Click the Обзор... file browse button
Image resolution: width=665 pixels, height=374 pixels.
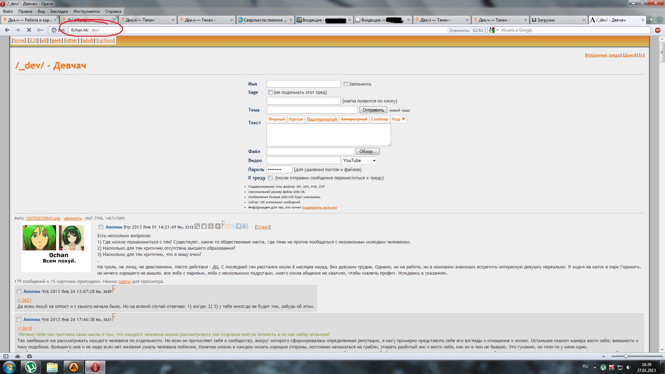(x=367, y=152)
